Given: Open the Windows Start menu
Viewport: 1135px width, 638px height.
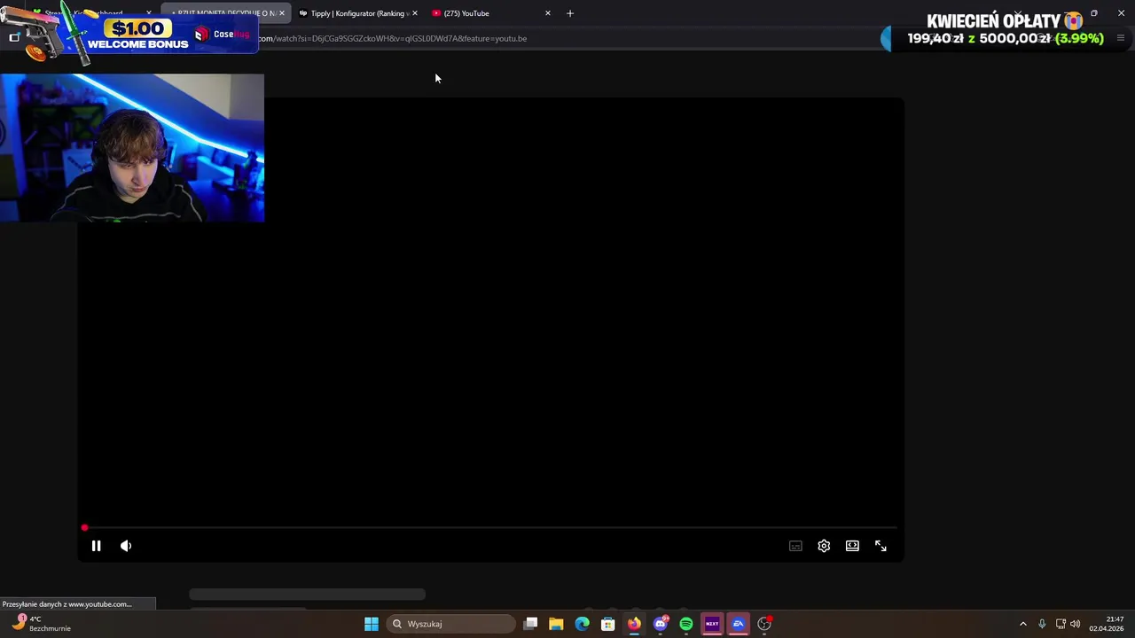Looking at the screenshot, I should (372, 624).
